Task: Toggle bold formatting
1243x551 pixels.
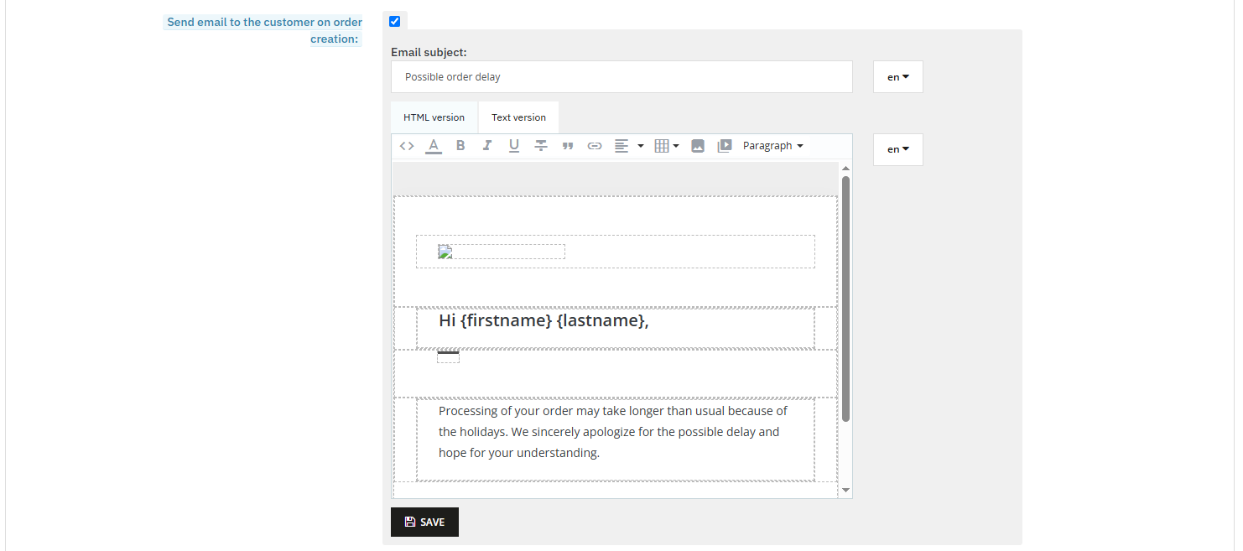Action: [460, 146]
